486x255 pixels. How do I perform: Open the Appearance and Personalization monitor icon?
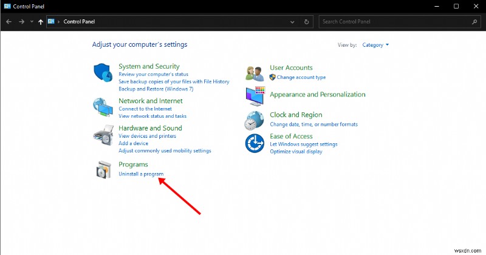click(255, 95)
